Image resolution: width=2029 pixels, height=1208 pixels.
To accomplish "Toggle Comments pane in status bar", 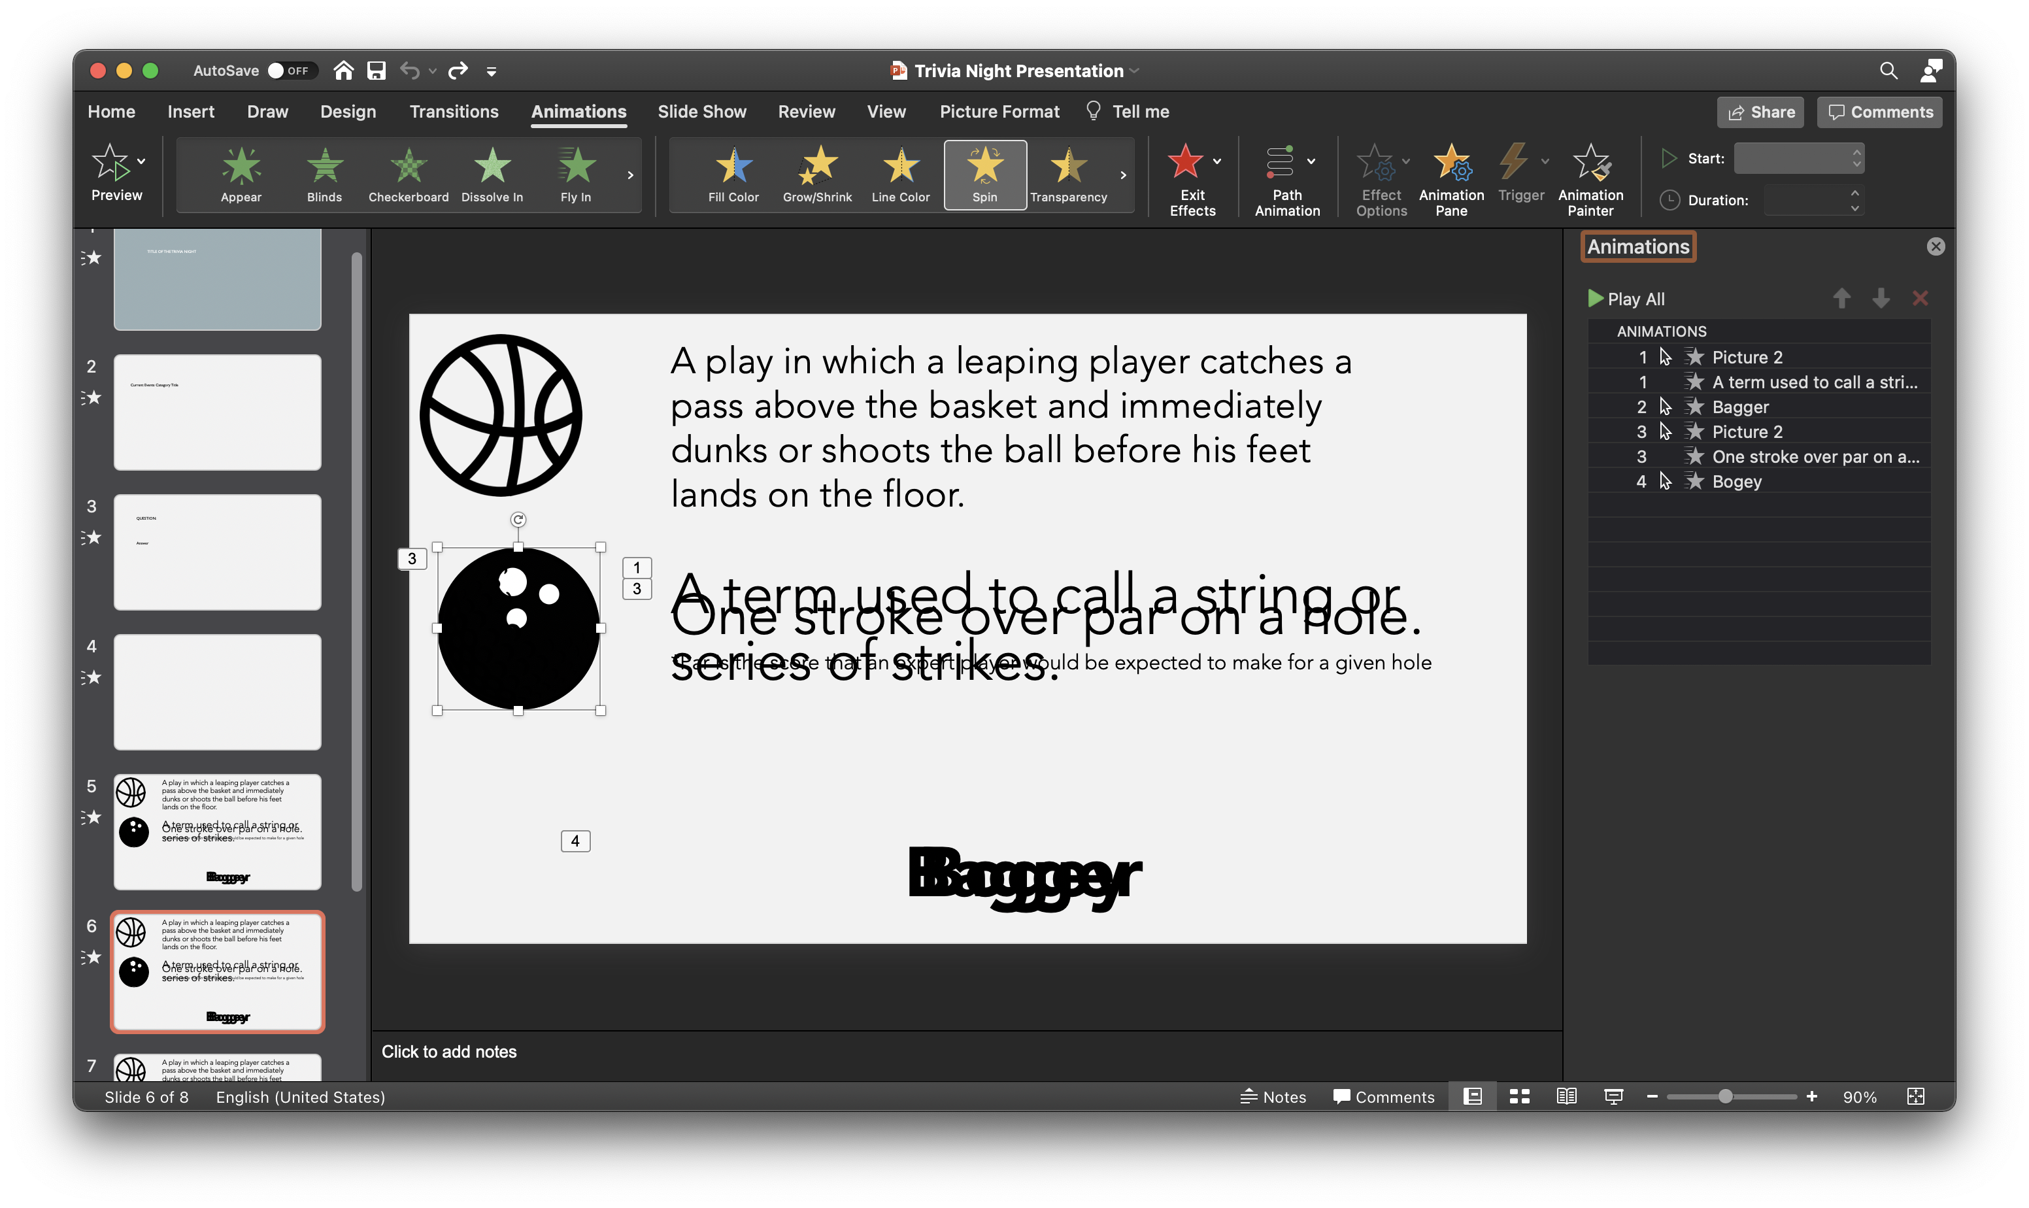I will pos(1384,1096).
